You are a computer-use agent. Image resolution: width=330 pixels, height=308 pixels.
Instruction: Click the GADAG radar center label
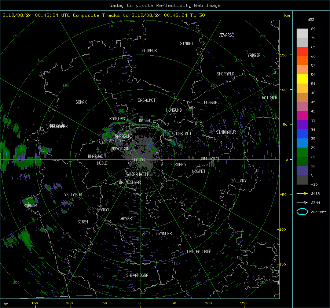[140, 160]
